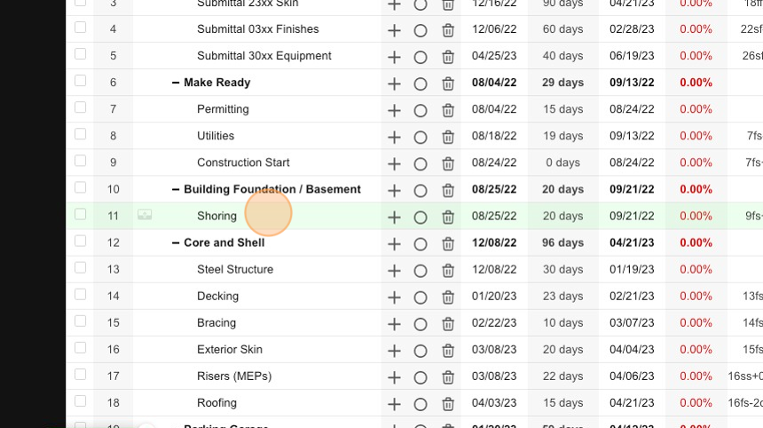The height and width of the screenshot is (428, 763).
Task: Check the checkbox for row 6 Make Ready
Action: pyautogui.click(x=80, y=81)
